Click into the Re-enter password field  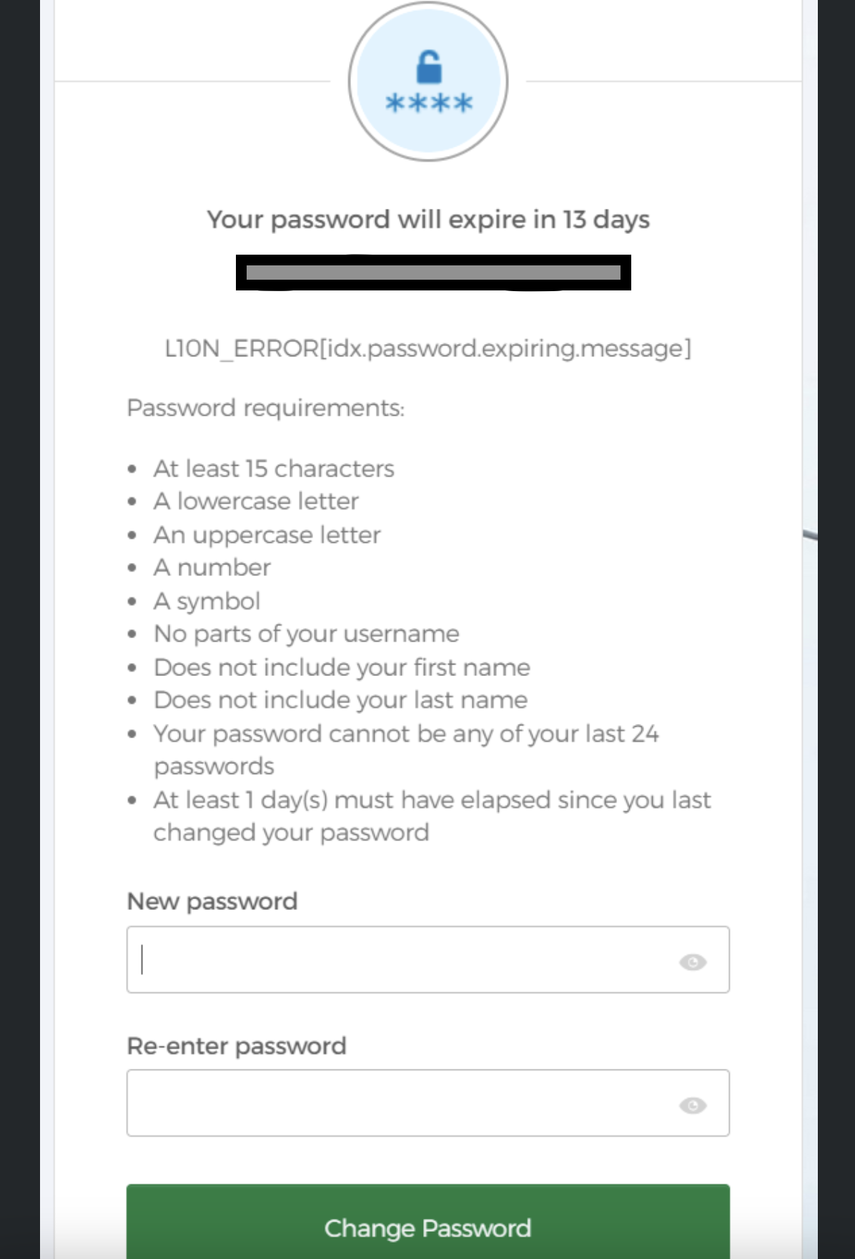pos(400,1103)
